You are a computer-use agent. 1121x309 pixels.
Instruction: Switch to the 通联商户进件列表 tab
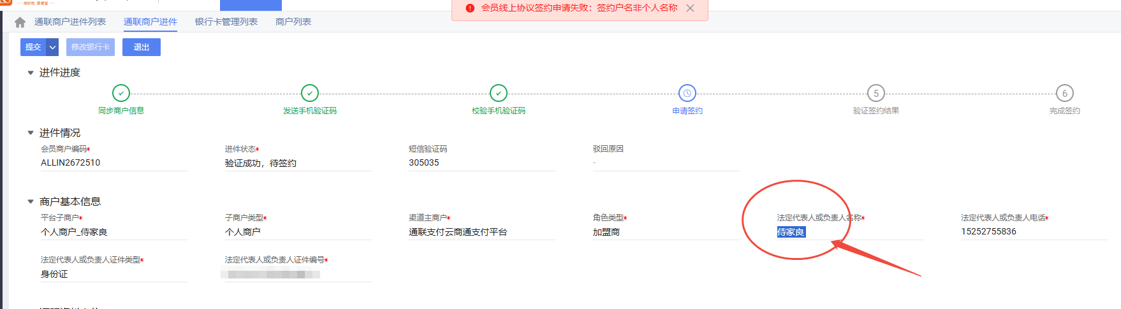pyautogui.click(x=70, y=22)
